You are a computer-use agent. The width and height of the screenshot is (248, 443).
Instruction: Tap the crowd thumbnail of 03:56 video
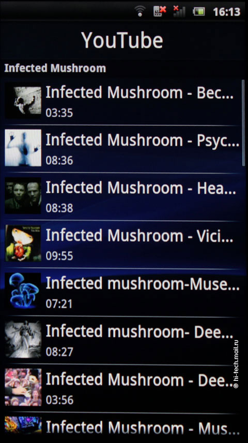coord(23,387)
